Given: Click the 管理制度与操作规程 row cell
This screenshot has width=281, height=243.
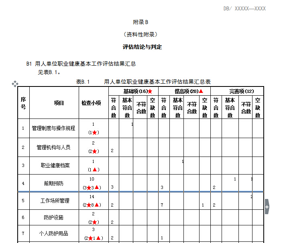Looking at the screenshot, I should pos(54,129).
